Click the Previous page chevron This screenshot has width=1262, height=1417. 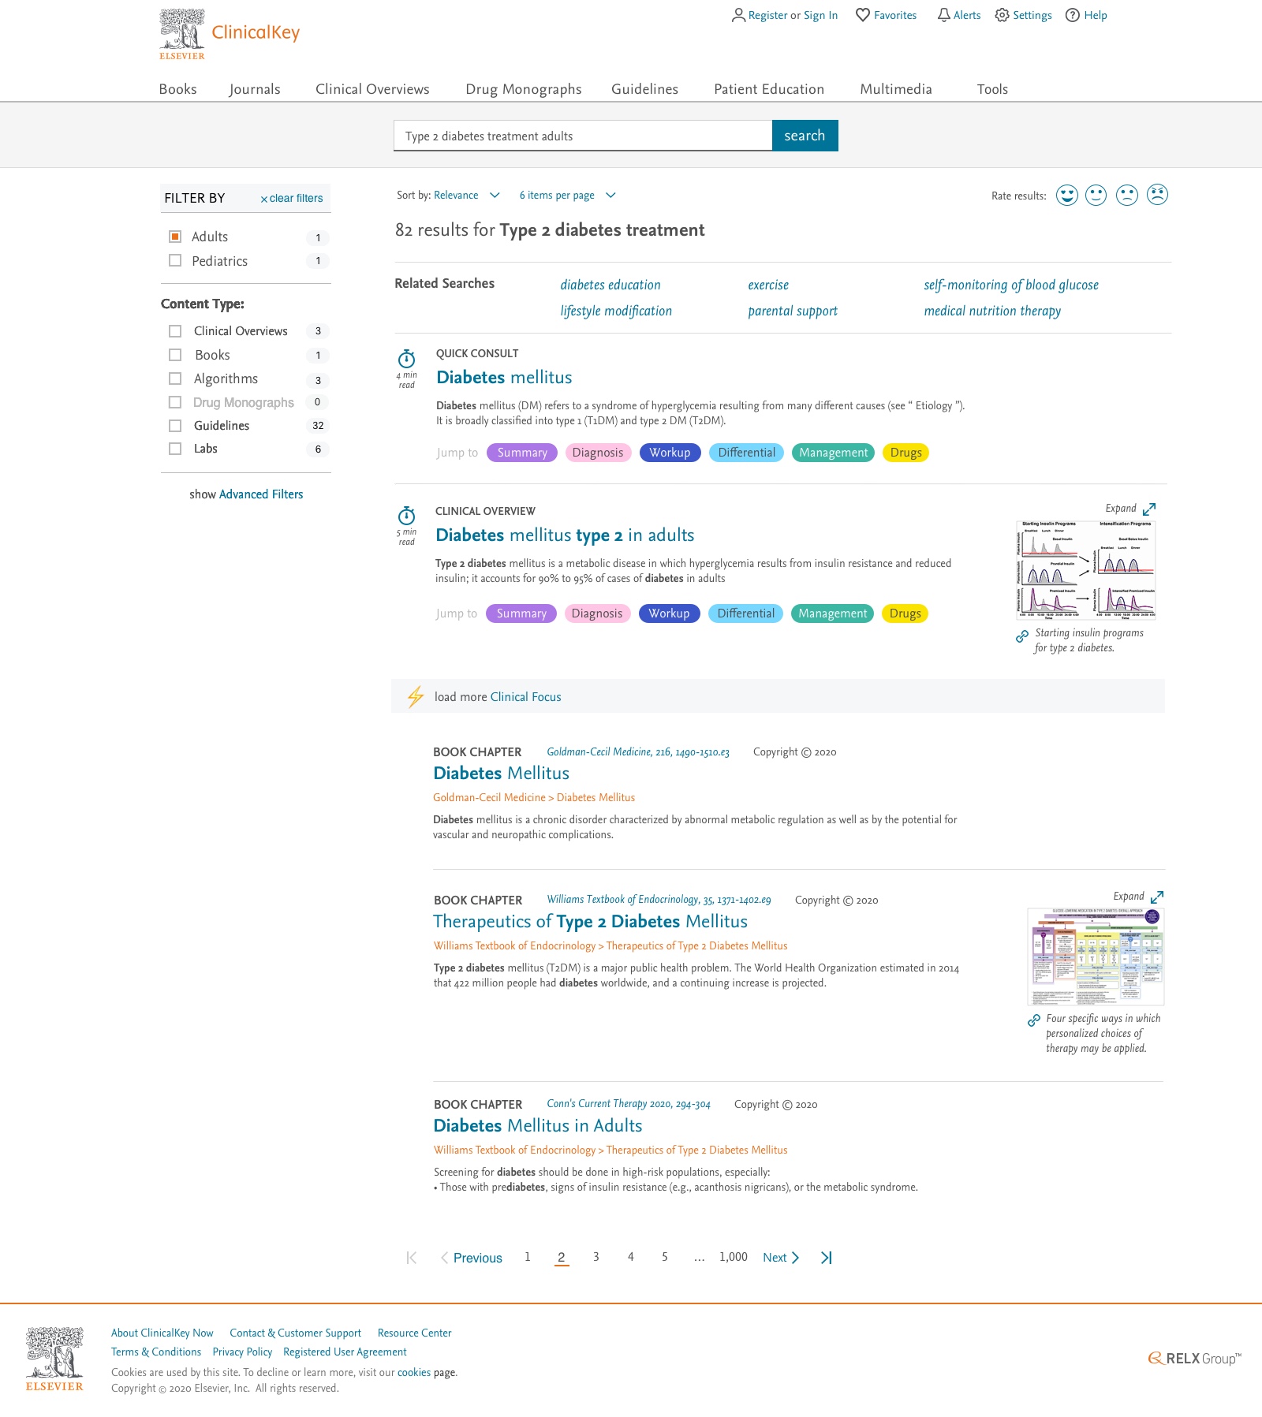(x=445, y=1258)
